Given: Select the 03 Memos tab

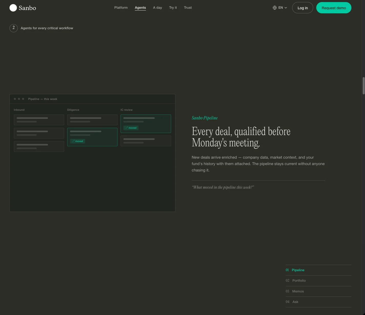Looking at the screenshot, I should (x=318, y=291).
